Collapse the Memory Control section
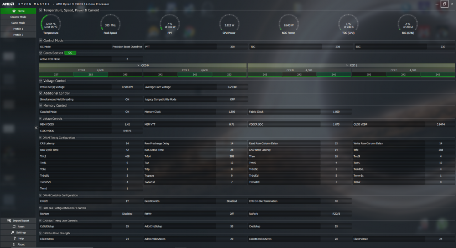The height and width of the screenshot is (248, 456). click(x=41, y=106)
